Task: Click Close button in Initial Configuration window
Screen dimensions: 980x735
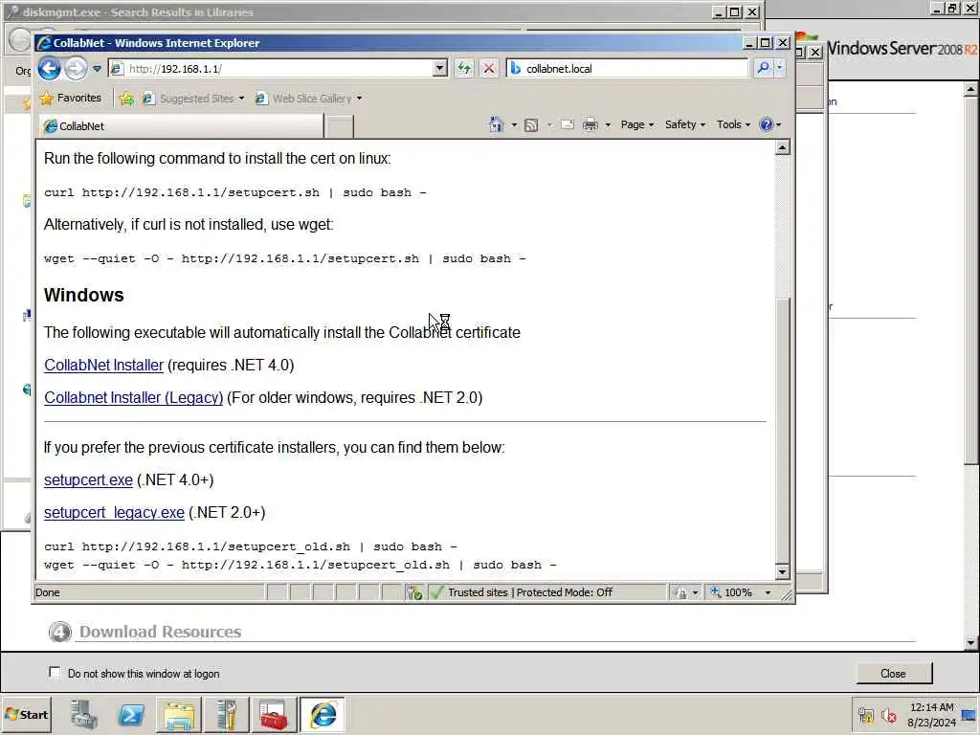Action: tap(894, 673)
